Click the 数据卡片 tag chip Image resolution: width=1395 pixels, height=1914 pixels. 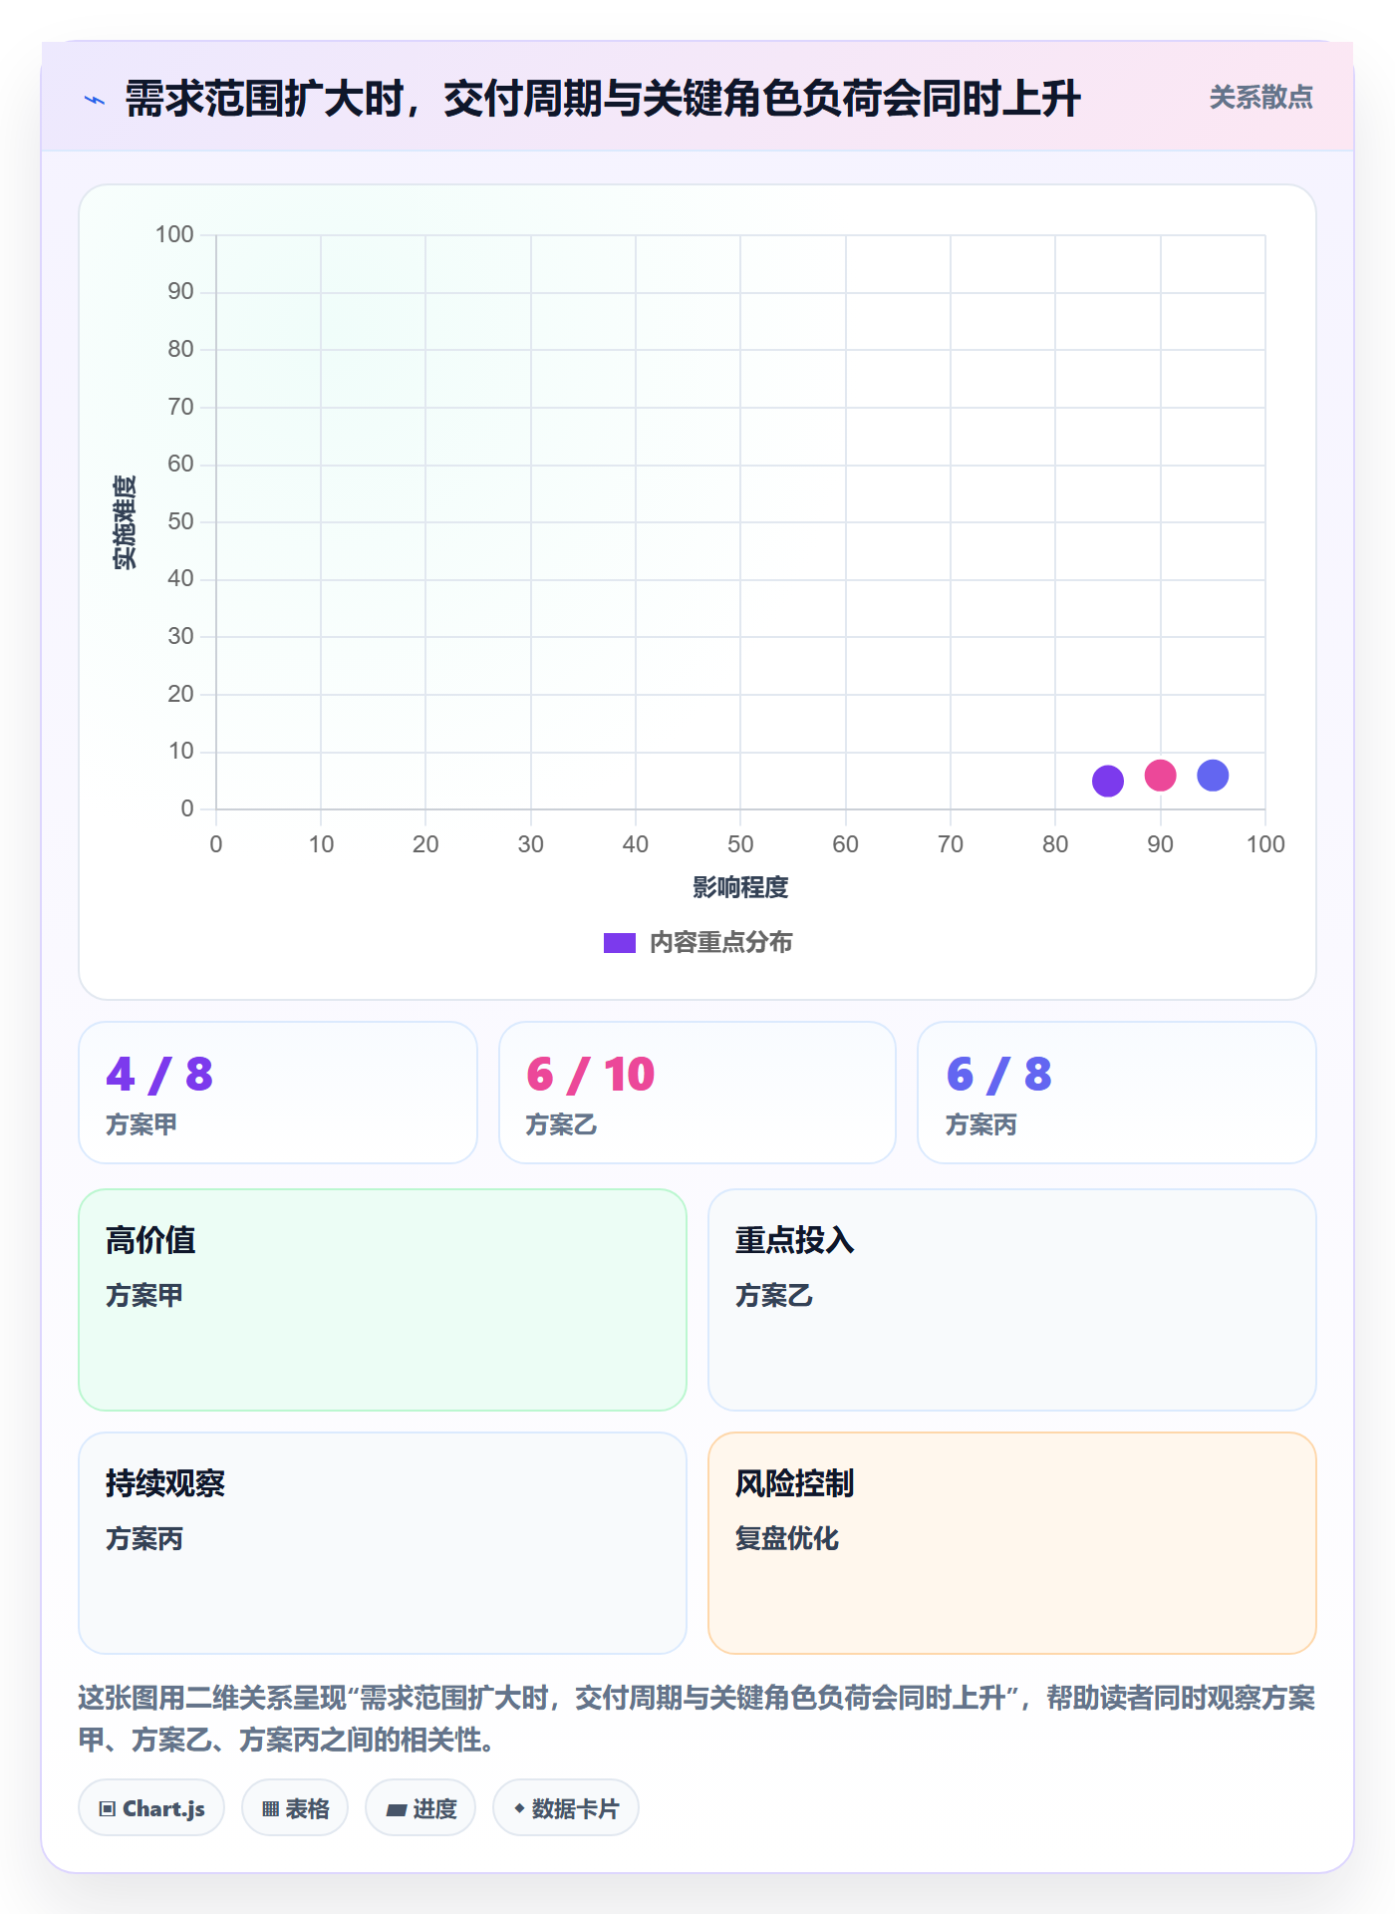[566, 1807]
